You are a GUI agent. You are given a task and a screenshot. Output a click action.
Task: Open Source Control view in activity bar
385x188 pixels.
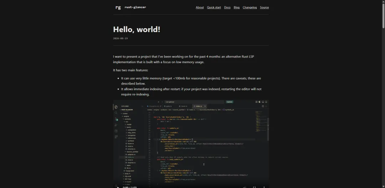[x=116, y=119]
